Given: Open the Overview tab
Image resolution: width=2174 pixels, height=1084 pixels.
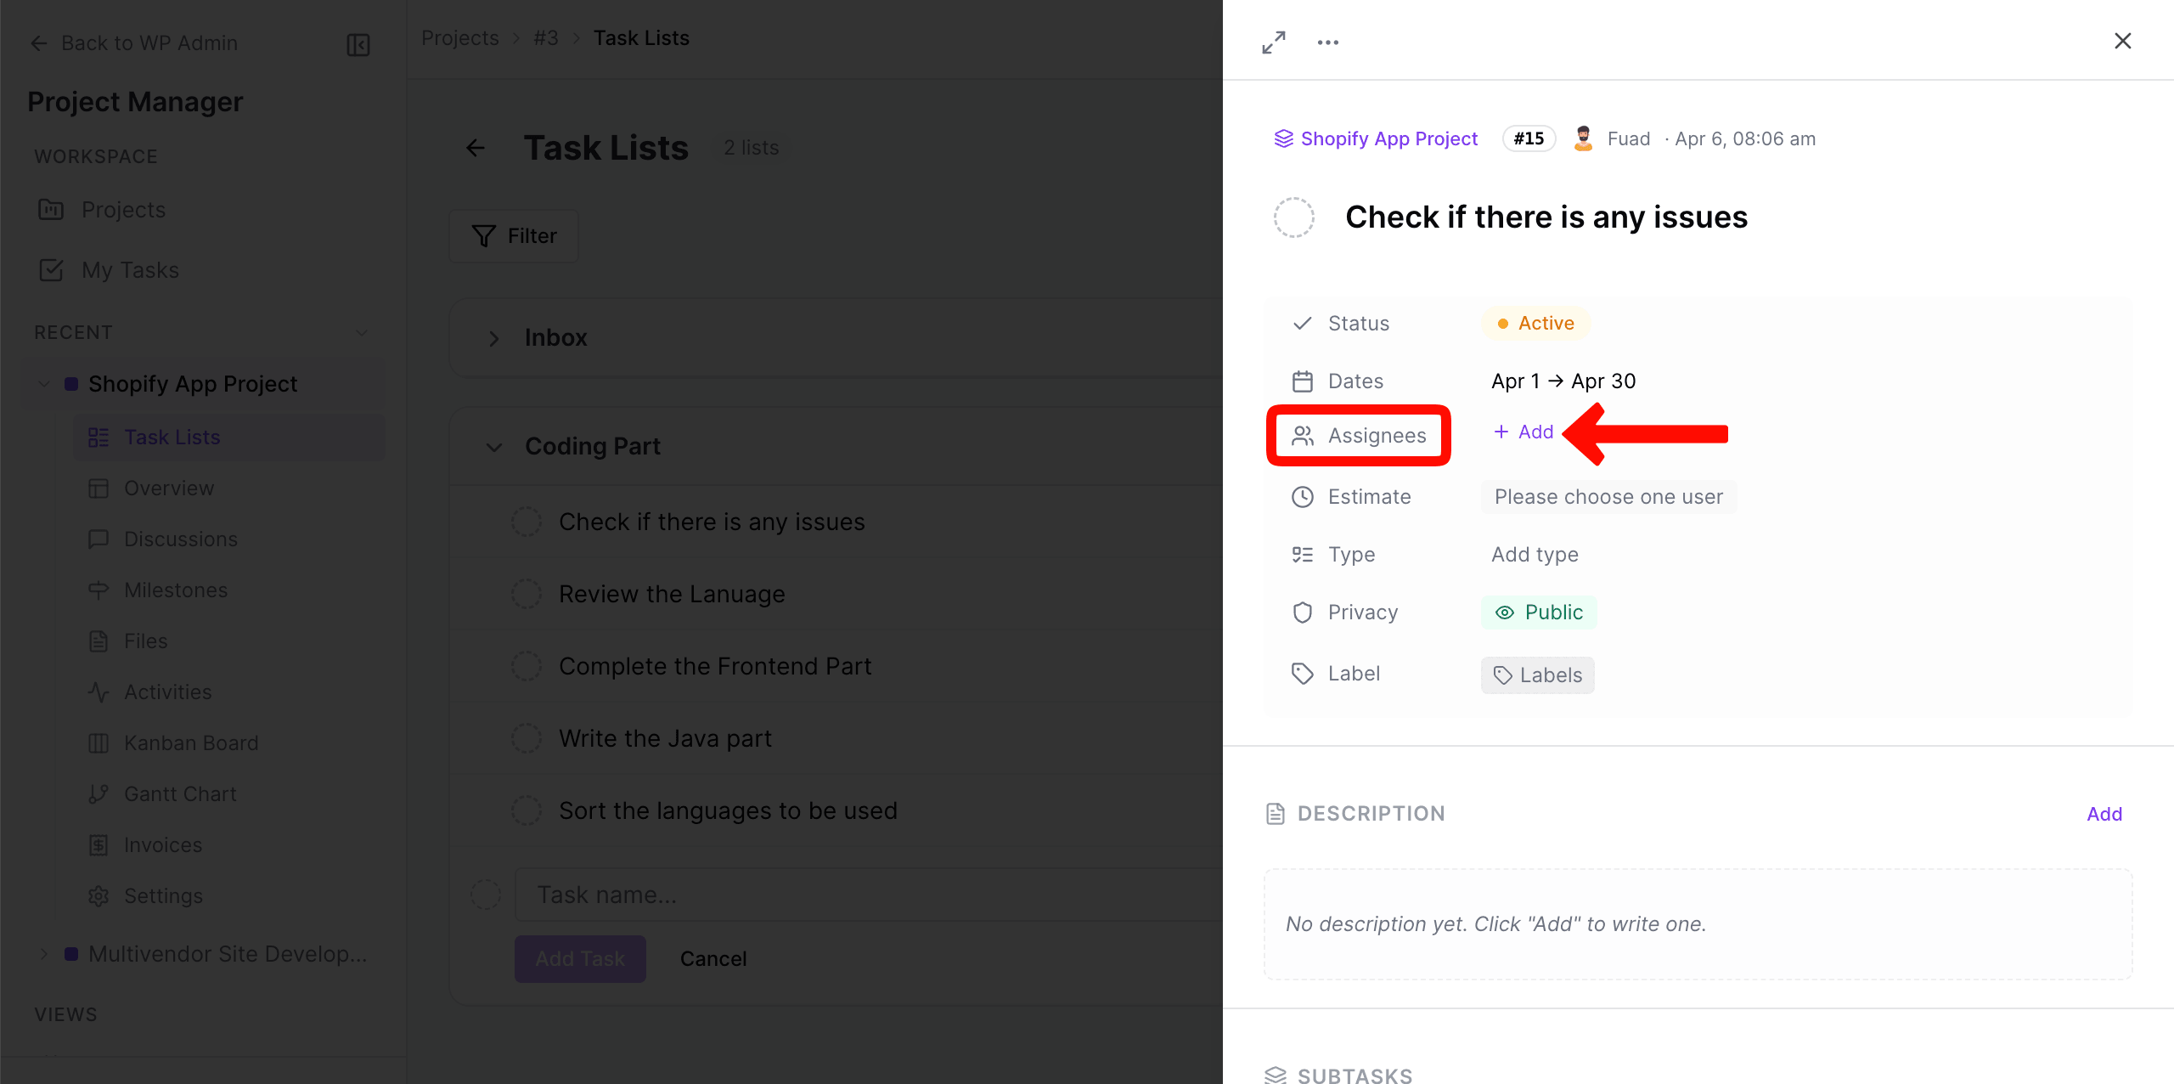Looking at the screenshot, I should (169, 488).
